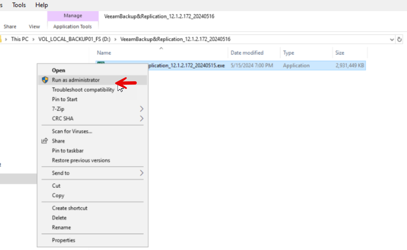This screenshot has height=250, width=407.
Task: Choose Troubleshoot compatibility
Action: click(x=92, y=90)
